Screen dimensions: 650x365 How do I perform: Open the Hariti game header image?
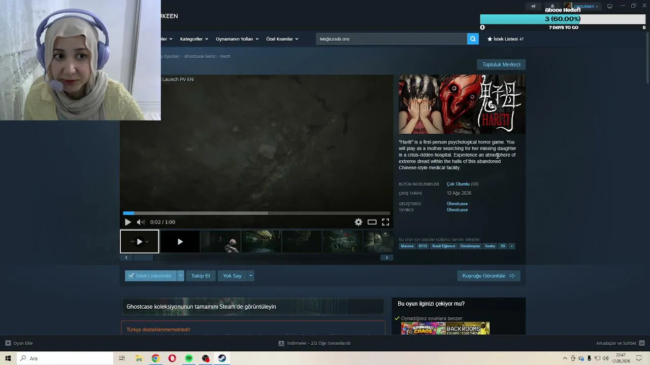coord(462,104)
